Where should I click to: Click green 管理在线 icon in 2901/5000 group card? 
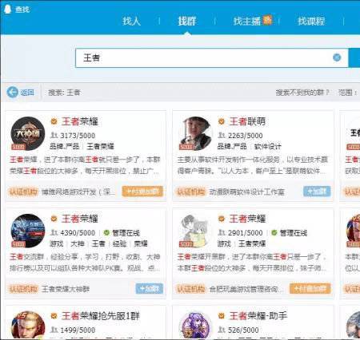[274, 233]
